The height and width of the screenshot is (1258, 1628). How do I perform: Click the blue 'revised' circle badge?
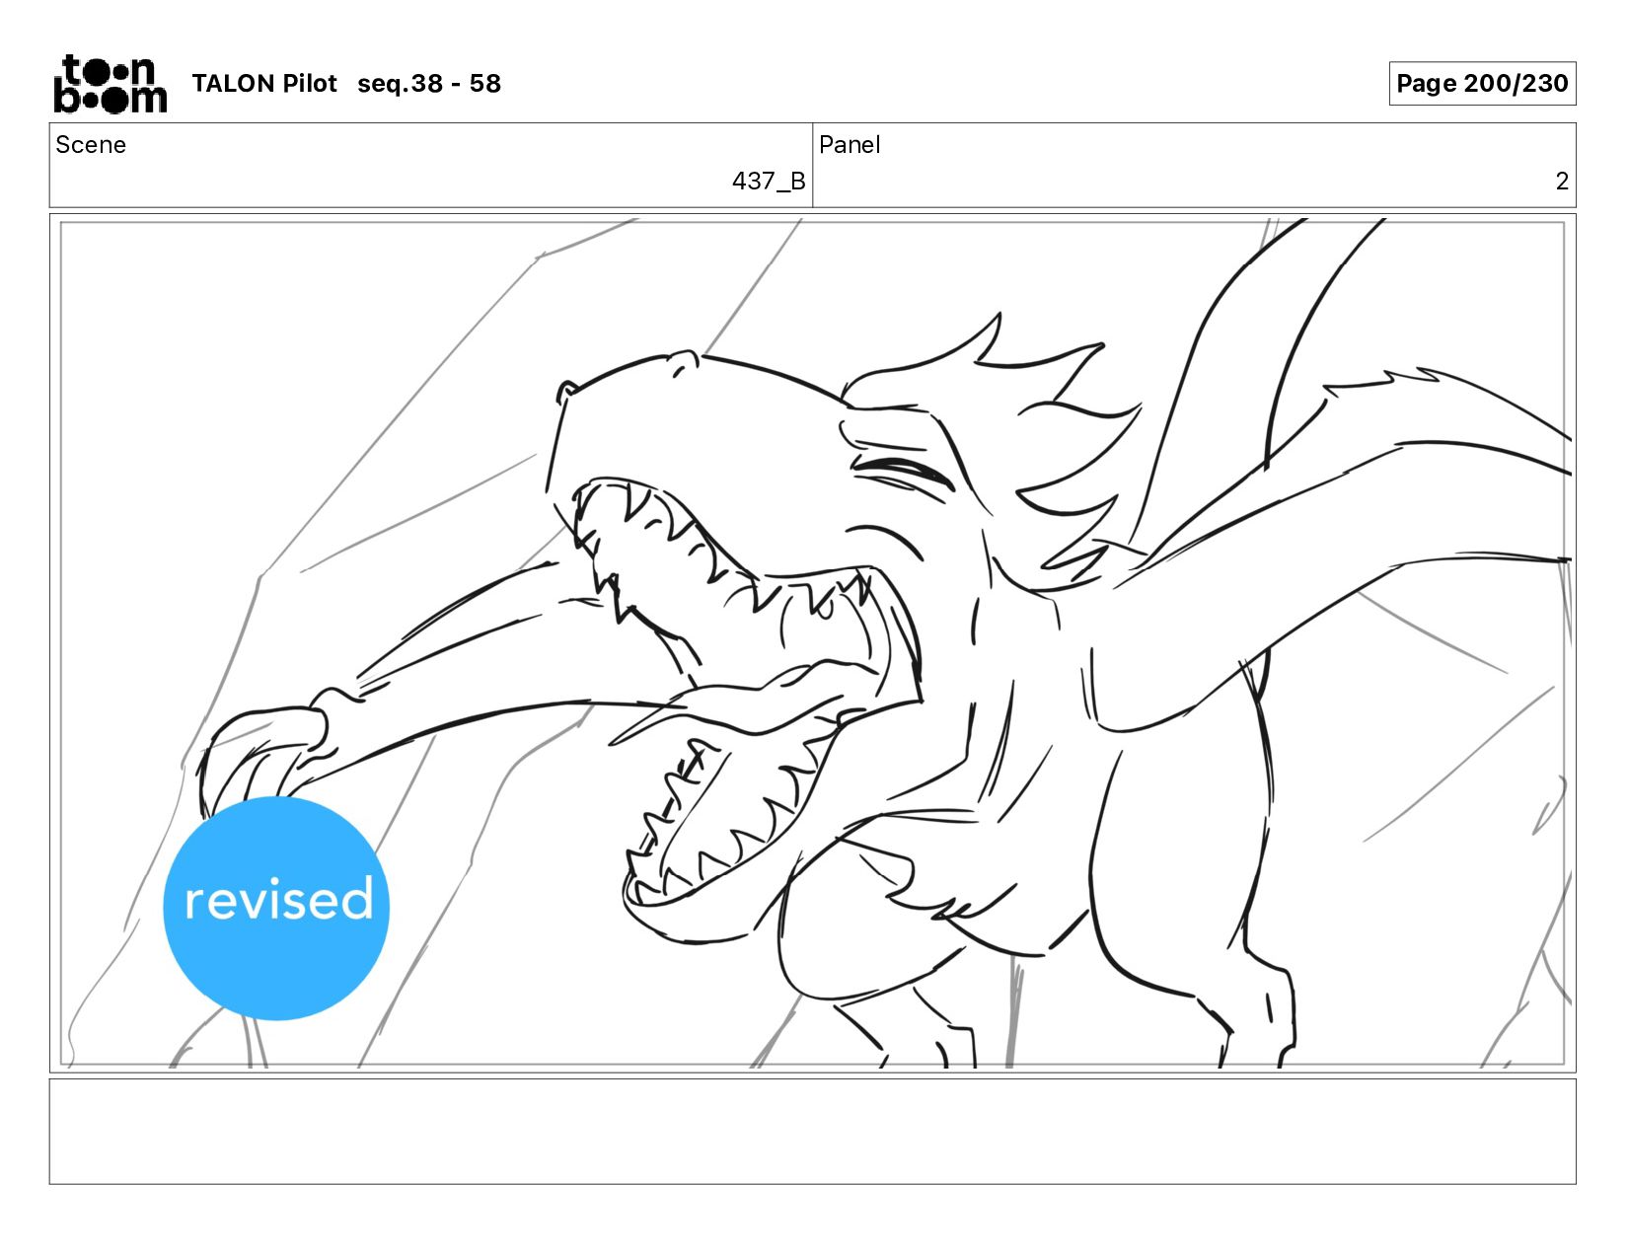tap(276, 908)
